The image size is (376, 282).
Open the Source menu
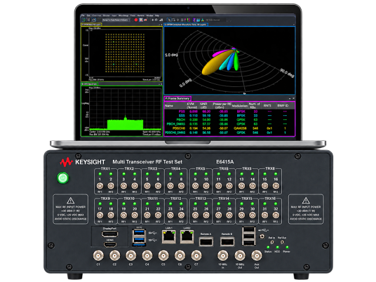pyautogui.click(x=106, y=15)
